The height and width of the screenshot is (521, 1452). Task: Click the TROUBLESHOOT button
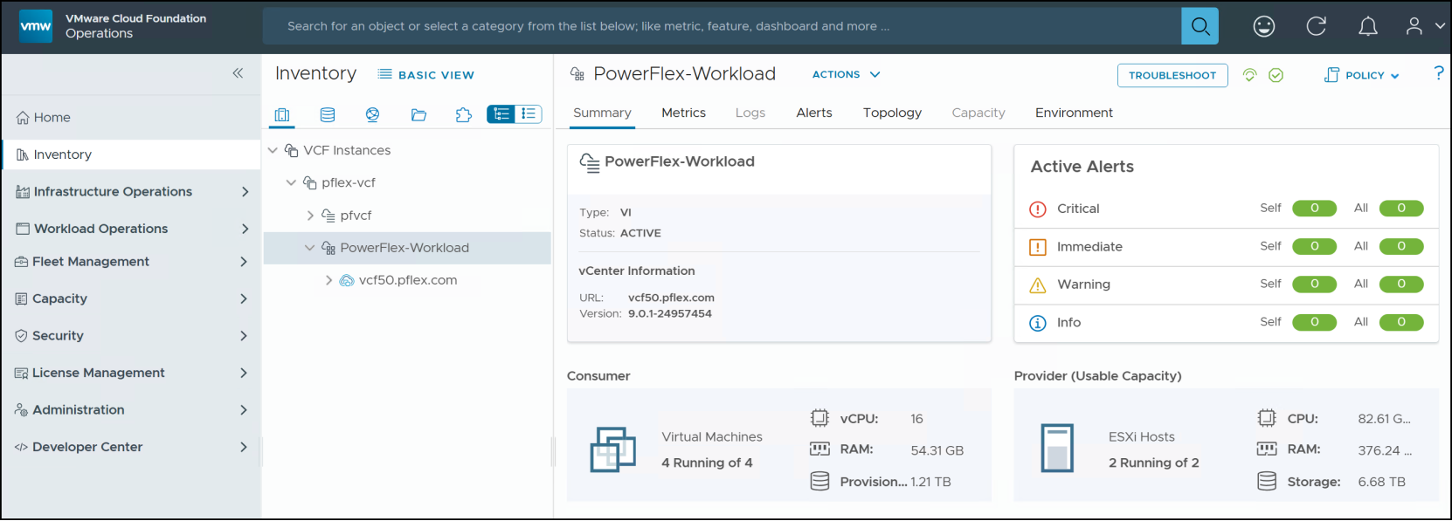(x=1172, y=75)
